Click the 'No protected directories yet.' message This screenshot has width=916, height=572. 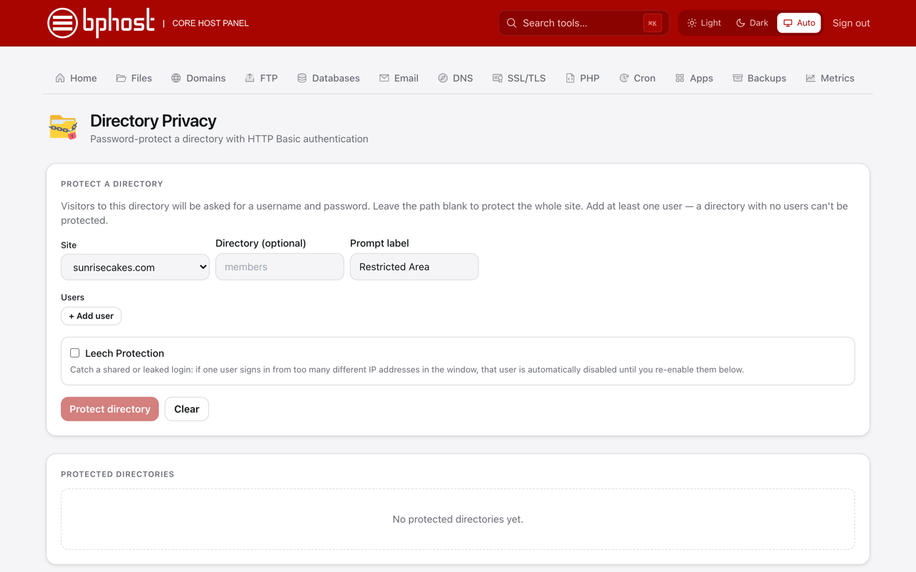pyautogui.click(x=458, y=519)
